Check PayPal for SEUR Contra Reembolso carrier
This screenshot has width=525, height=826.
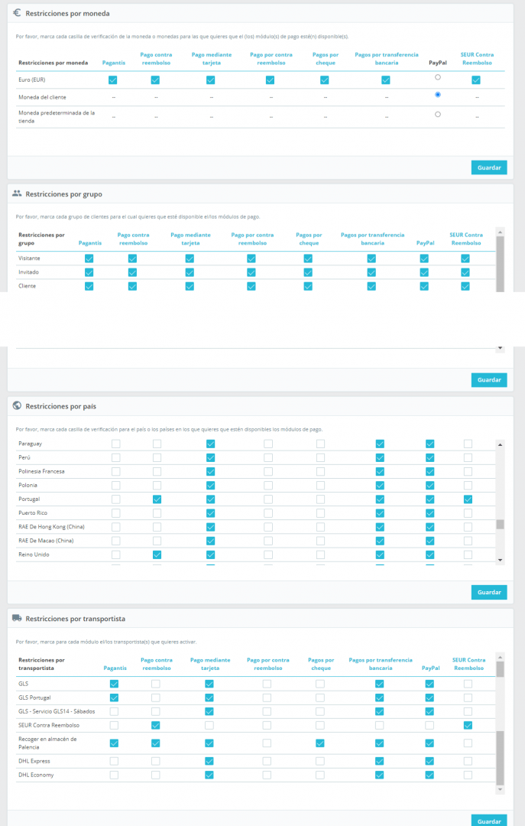coord(429,725)
